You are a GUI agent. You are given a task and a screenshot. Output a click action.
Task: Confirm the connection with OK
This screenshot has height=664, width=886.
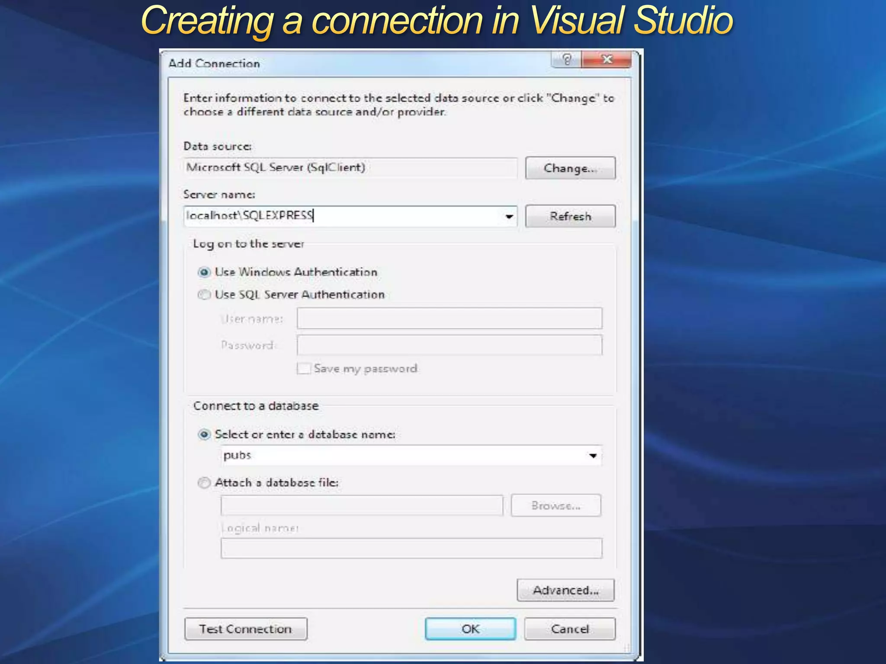pyautogui.click(x=470, y=629)
